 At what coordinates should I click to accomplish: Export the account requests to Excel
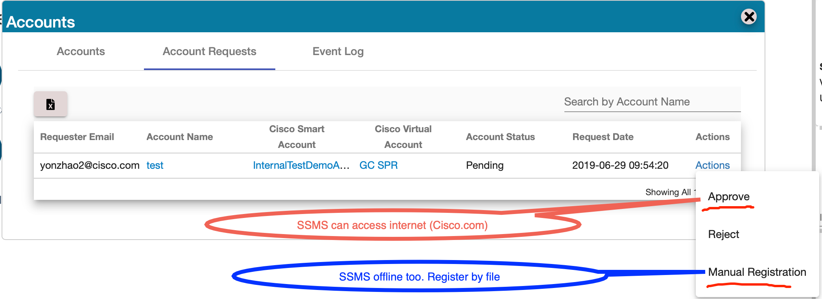coord(50,104)
